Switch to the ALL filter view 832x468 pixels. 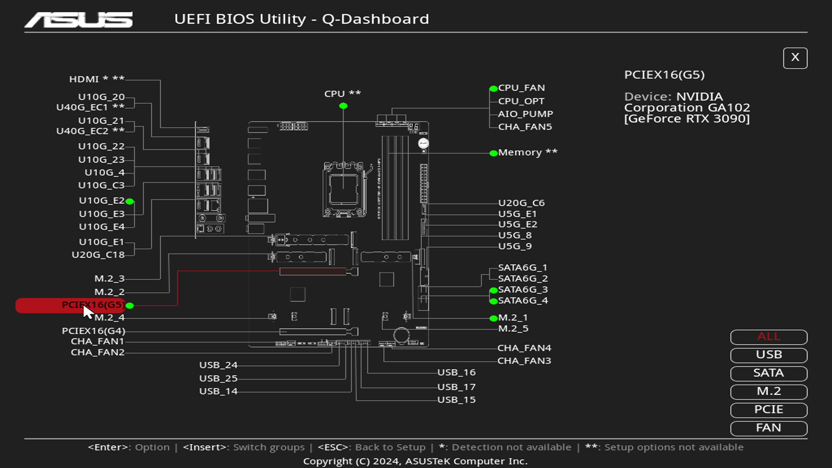click(768, 337)
